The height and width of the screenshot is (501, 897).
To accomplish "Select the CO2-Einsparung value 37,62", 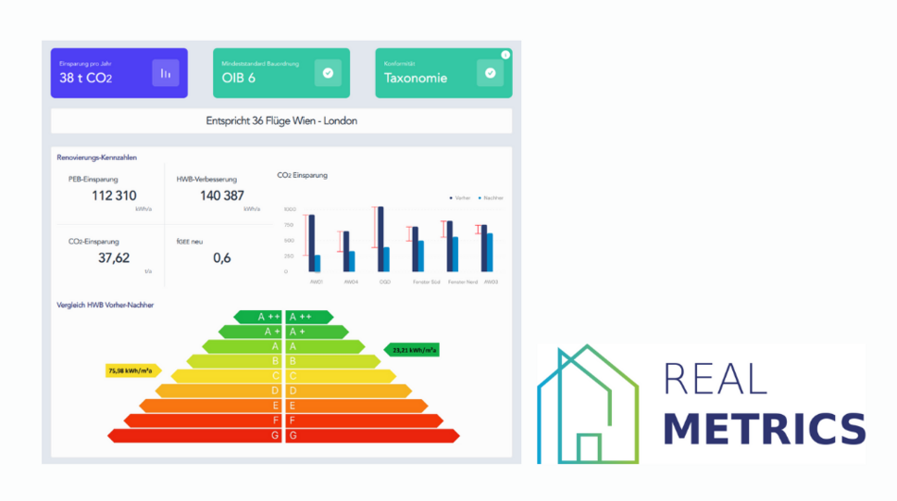I will coord(114,258).
